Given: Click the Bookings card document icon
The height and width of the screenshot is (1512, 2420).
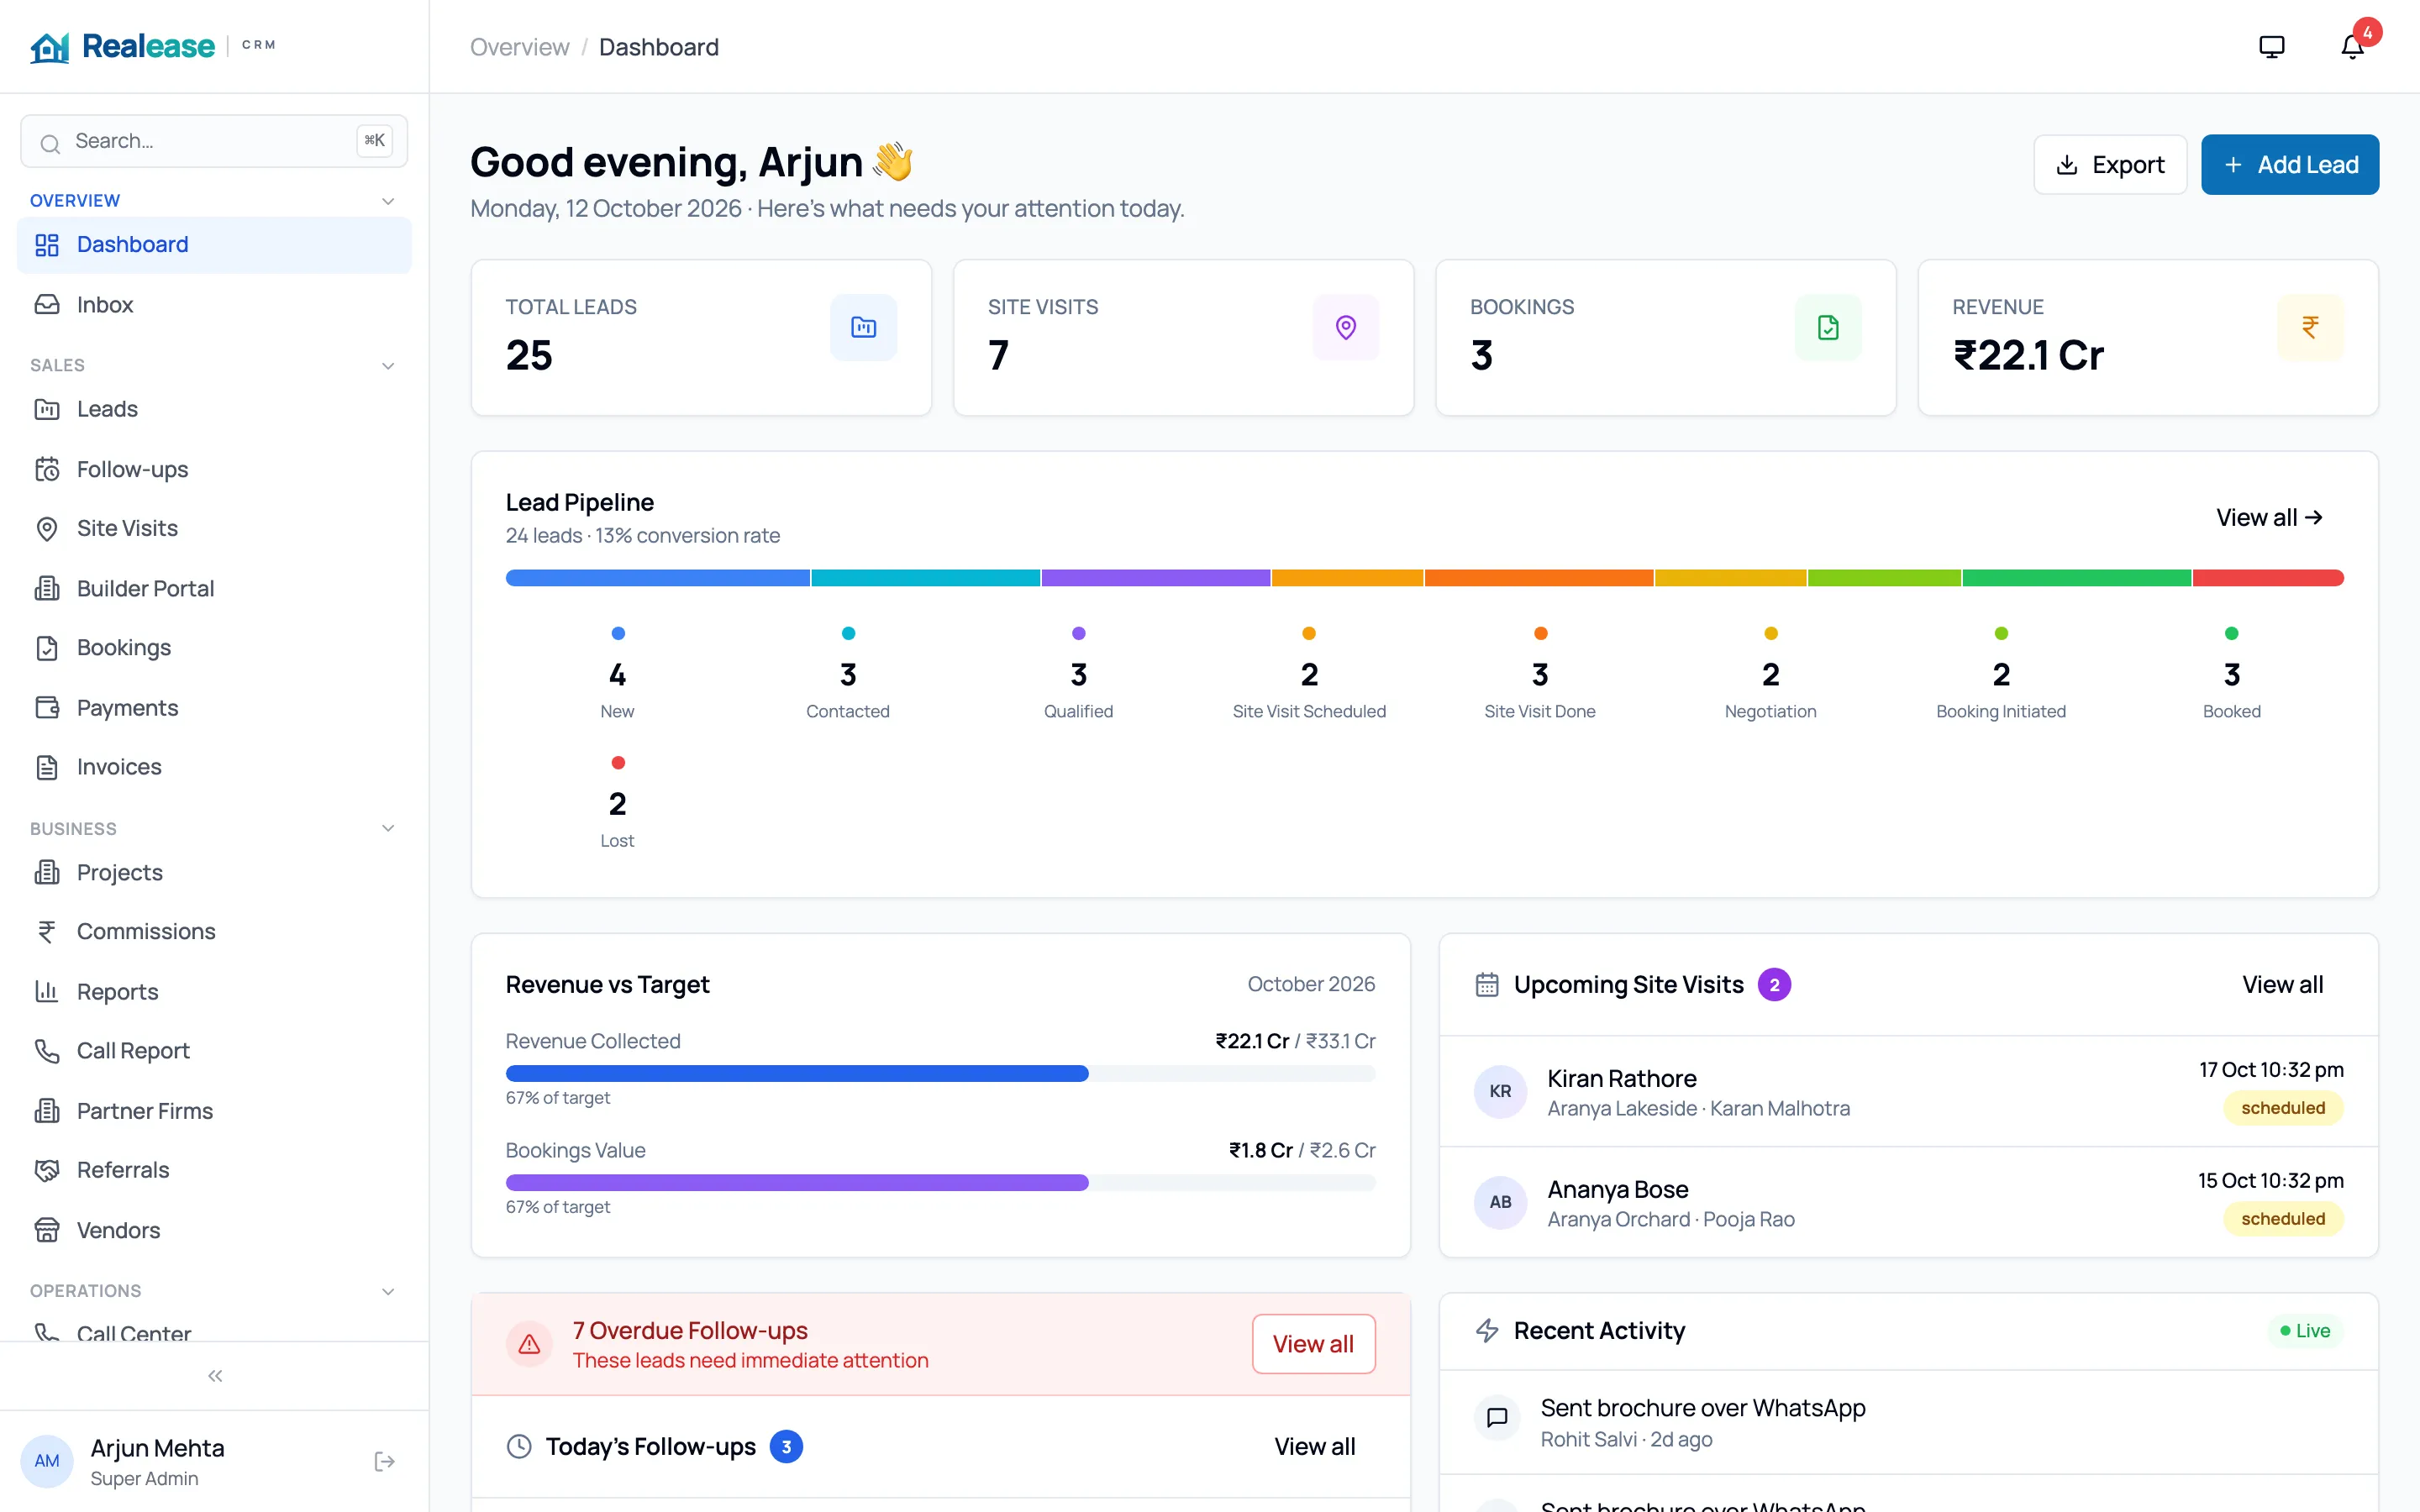Looking at the screenshot, I should [x=1827, y=327].
